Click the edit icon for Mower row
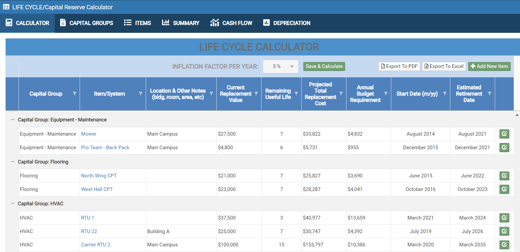Image resolution: width=520 pixels, height=252 pixels. (x=504, y=134)
